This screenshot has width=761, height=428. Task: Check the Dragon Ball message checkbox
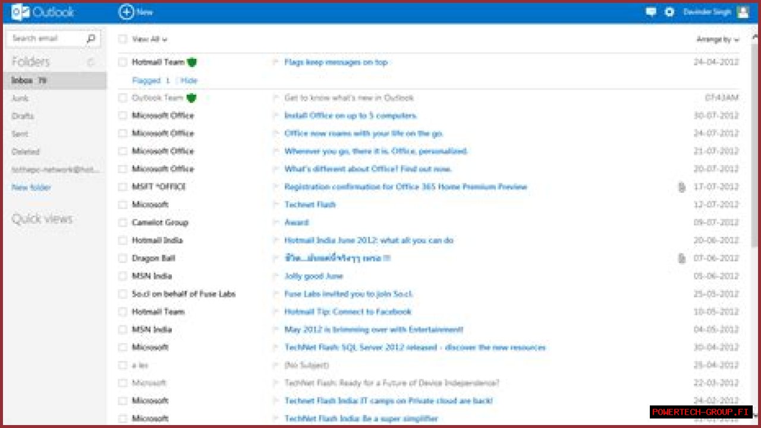tap(122, 258)
